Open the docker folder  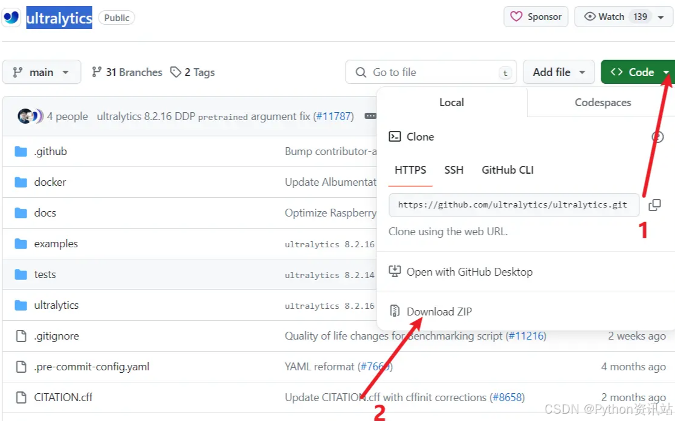pos(50,182)
